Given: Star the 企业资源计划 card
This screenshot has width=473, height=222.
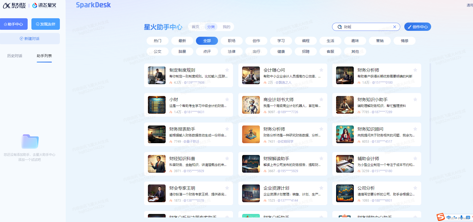Looking at the screenshot, I should point(321,188).
